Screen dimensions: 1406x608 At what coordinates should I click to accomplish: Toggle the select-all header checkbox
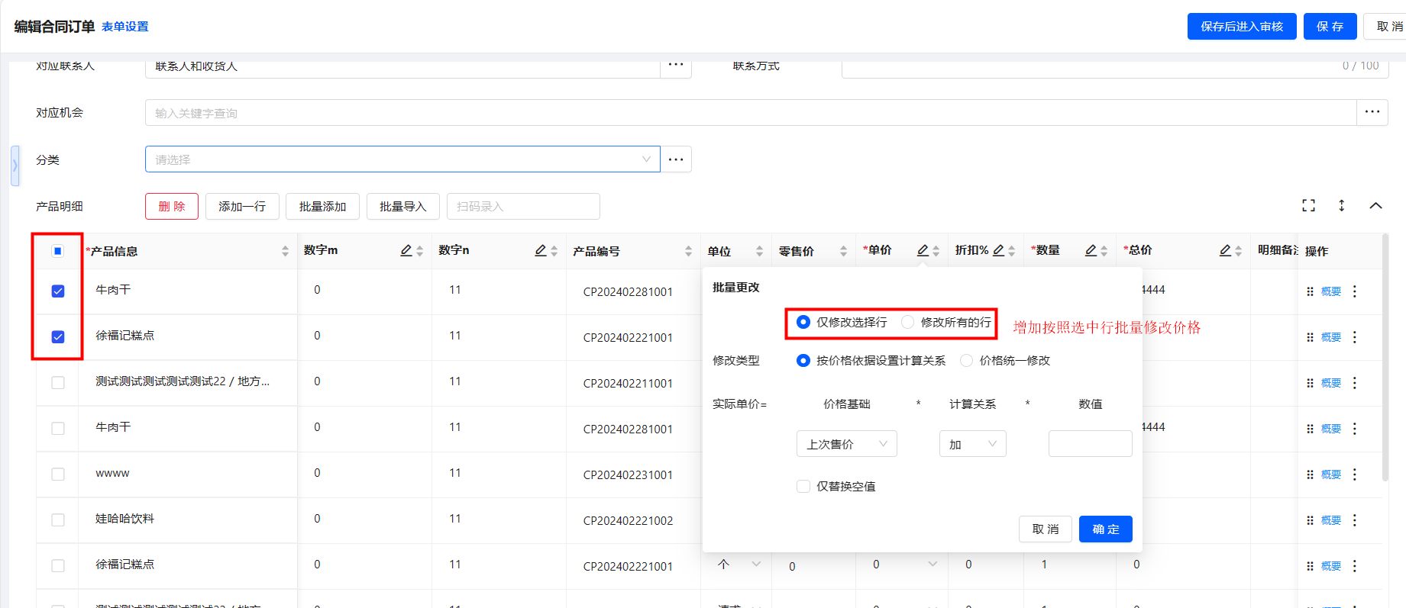58,251
